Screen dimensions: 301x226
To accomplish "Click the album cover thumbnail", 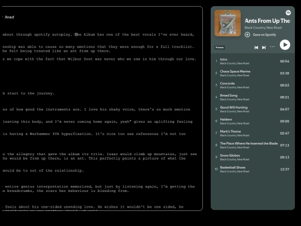I will coord(227,23).
